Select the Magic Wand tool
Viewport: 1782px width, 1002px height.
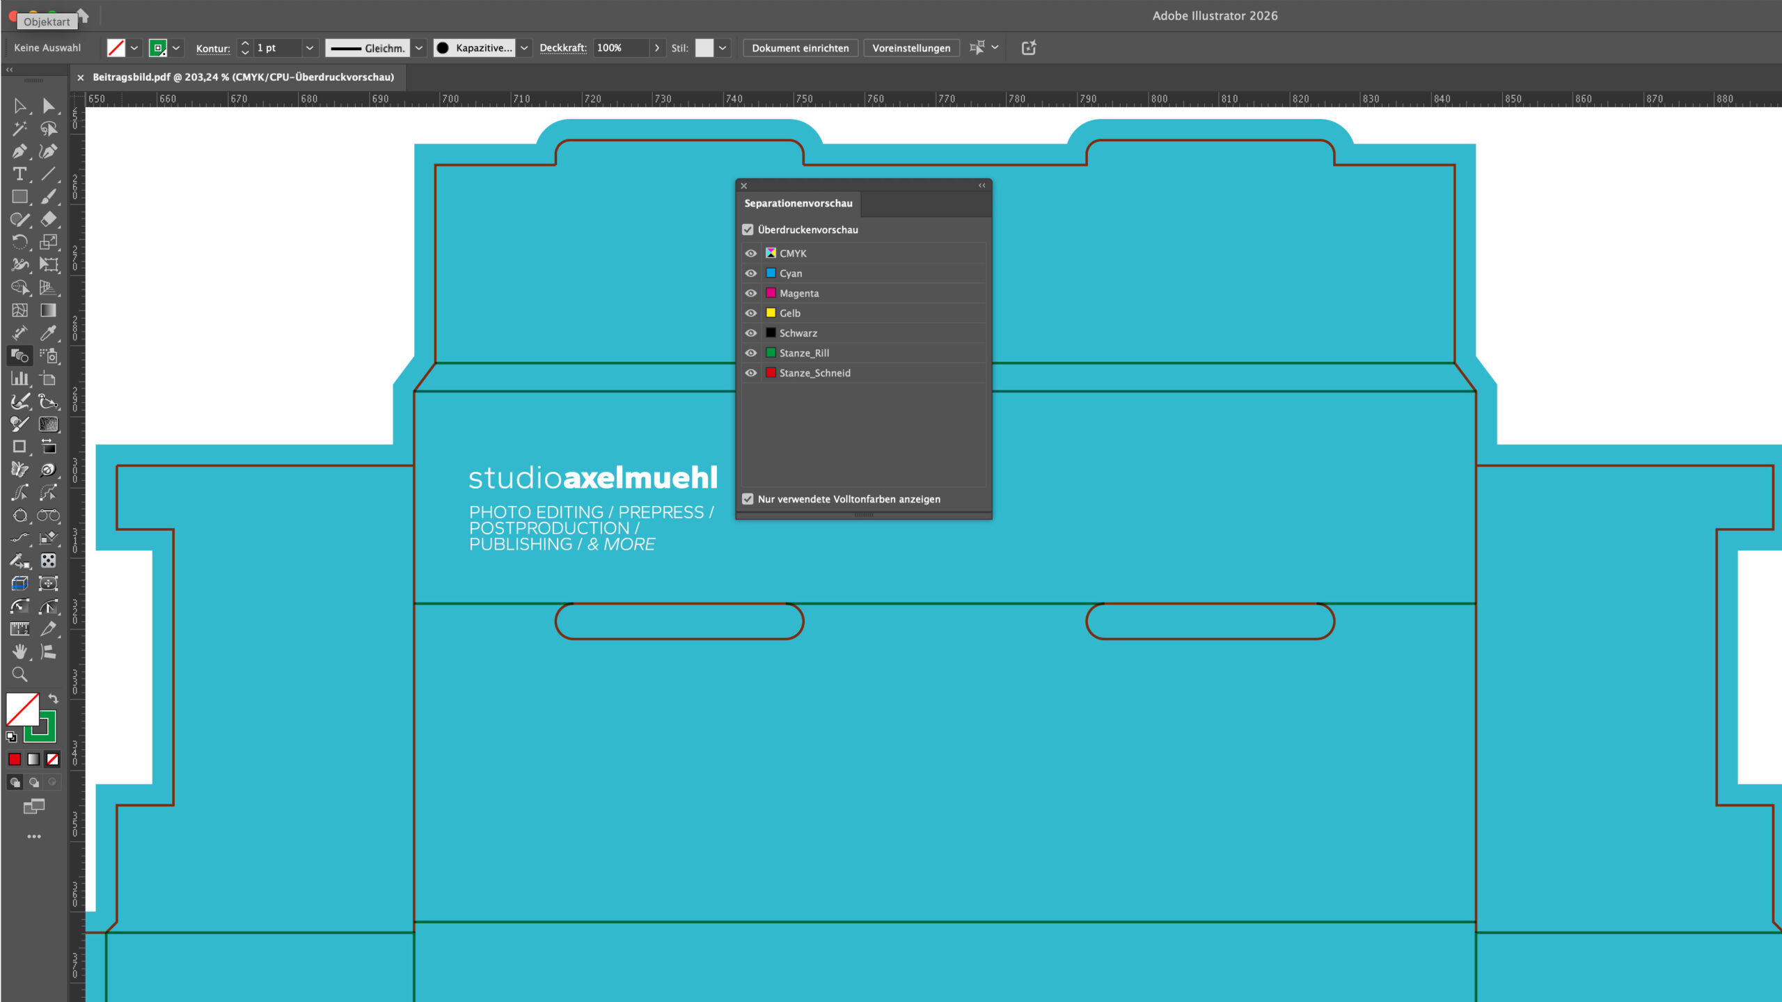coord(19,129)
